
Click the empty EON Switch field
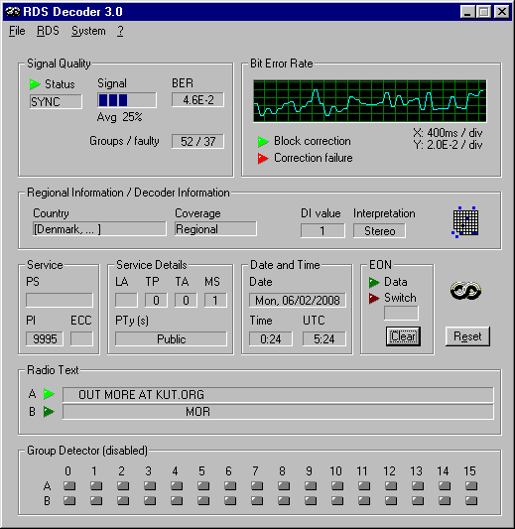pyautogui.click(x=401, y=313)
